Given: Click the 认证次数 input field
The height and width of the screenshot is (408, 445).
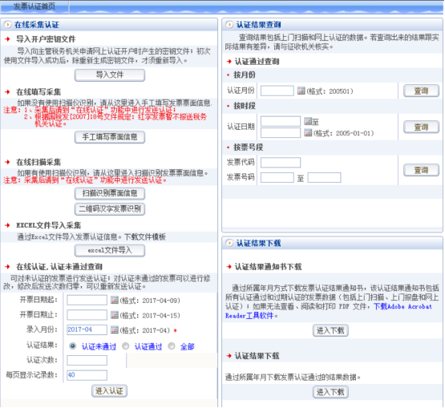Looking at the screenshot, I should [87, 361].
